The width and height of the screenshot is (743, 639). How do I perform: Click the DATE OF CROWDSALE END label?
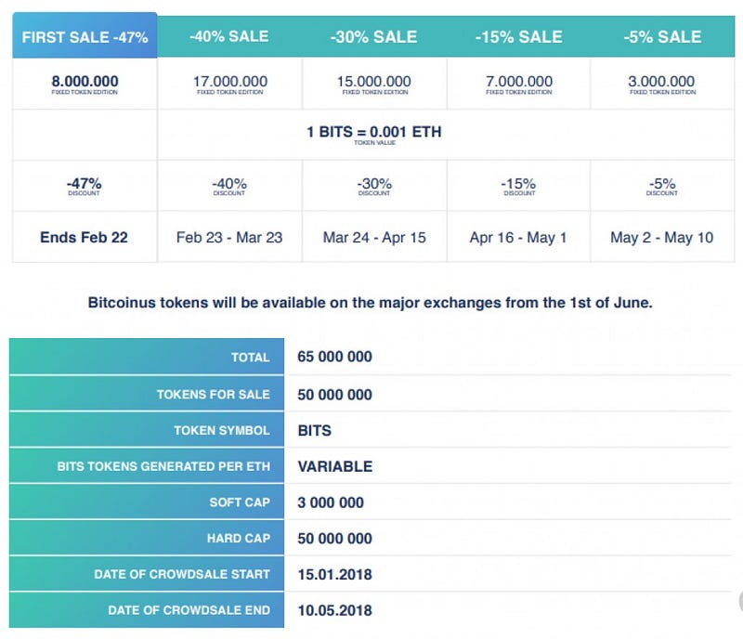click(189, 610)
